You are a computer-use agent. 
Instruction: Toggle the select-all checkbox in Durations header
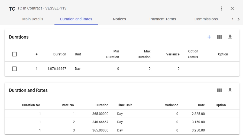pos(15,54)
